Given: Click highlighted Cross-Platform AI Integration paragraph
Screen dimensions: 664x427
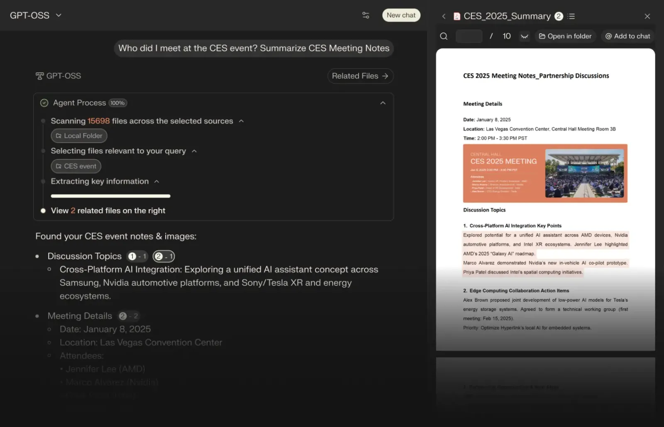Looking at the screenshot, I should tap(546, 254).
